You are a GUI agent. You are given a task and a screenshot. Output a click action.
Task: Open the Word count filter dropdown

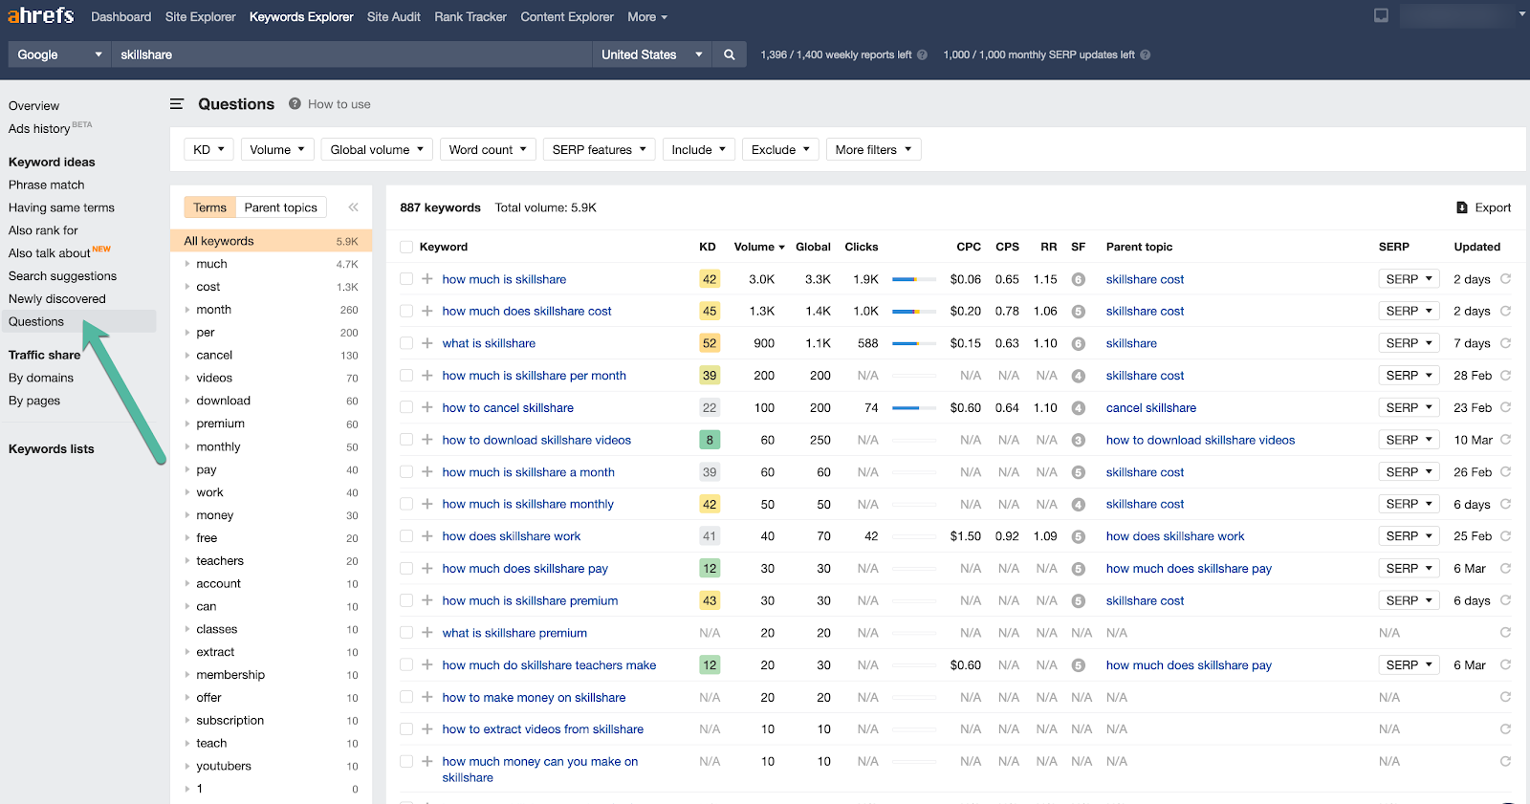pyautogui.click(x=488, y=149)
